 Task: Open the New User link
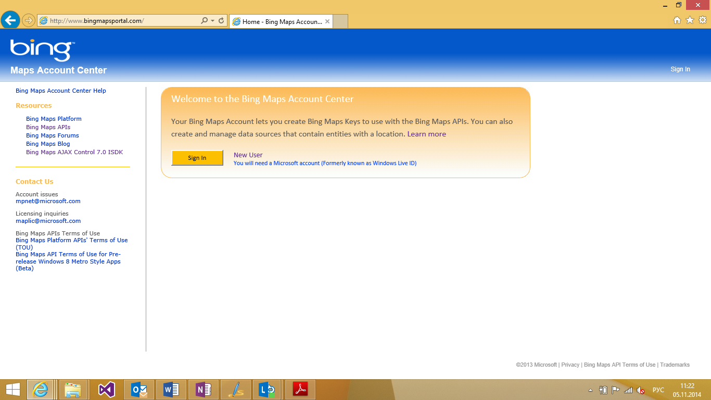tap(248, 155)
